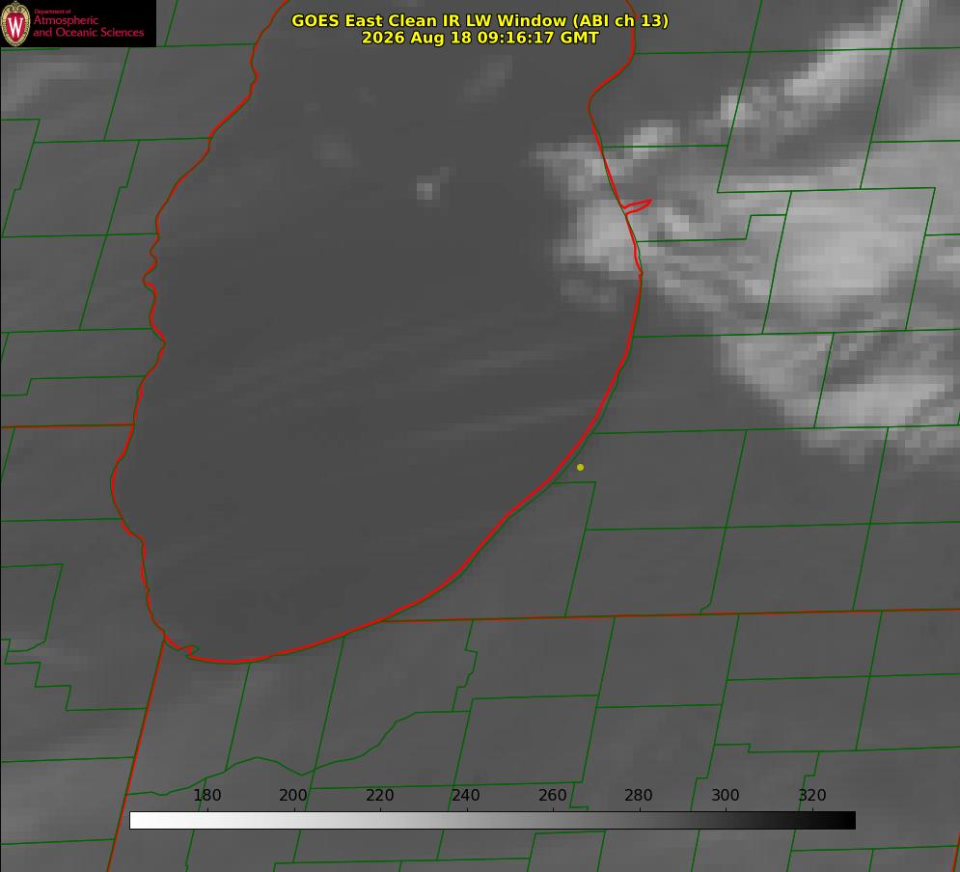The image size is (960, 872).
Task: Click the 200 colorbar tick label
Action: 293,795
